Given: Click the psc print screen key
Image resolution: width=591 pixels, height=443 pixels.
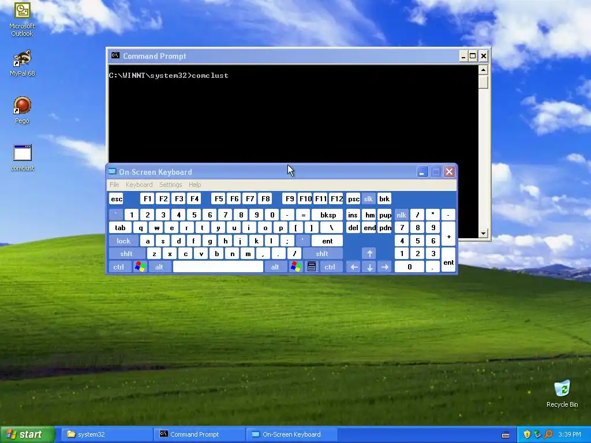Looking at the screenshot, I should point(354,199).
